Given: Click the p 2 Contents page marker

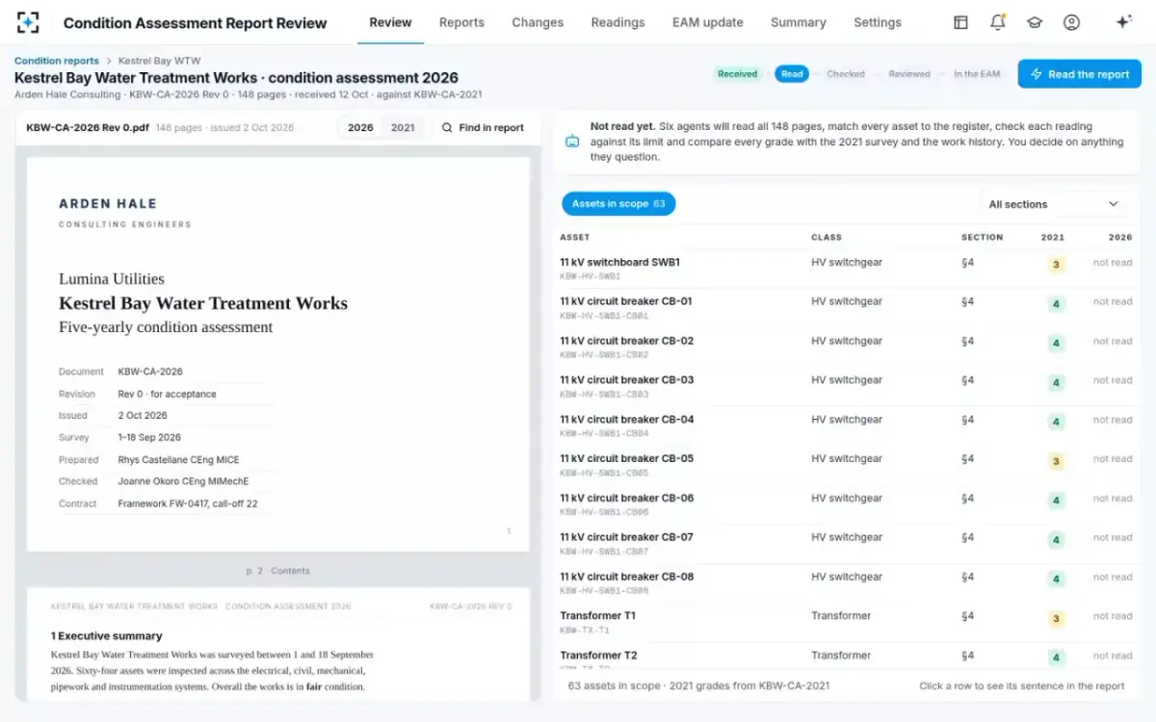Looking at the screenshot, I should tap(277, 571).
